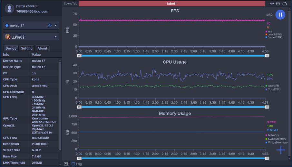Expand the bottom log panel arrow

66,164
